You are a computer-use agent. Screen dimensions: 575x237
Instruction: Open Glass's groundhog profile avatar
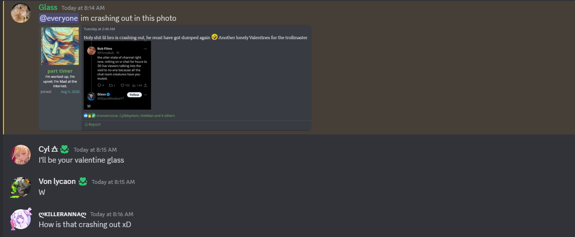click(20, 13)
